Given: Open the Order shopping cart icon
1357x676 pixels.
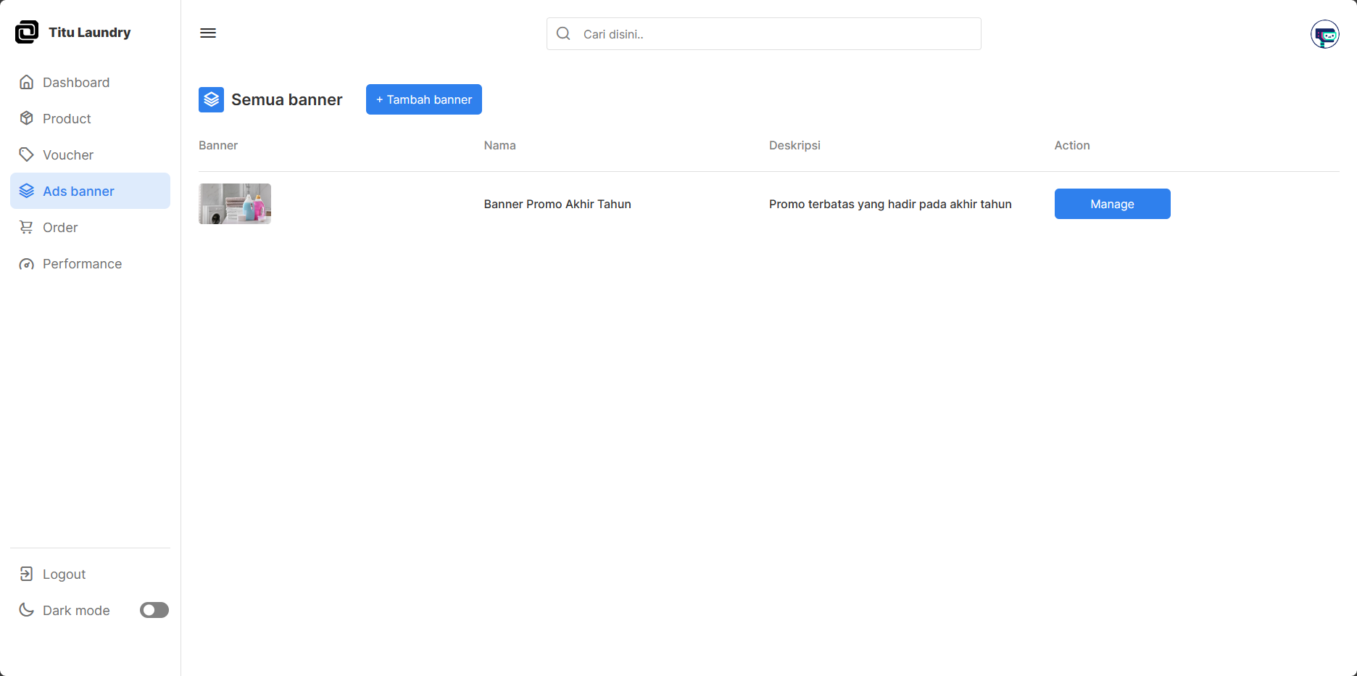Looking at the screenshot, I should [27, 227].
